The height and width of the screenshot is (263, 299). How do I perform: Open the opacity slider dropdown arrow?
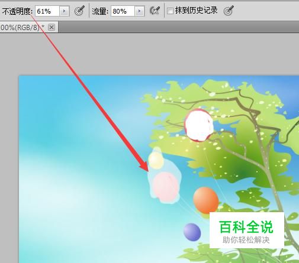point(64,11)
